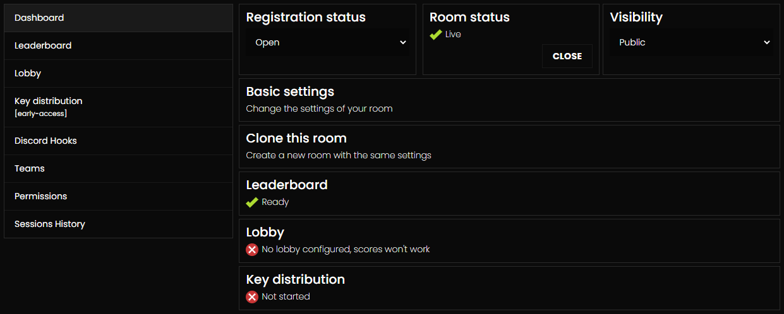Click the green Leaderboard Ready checkmark icon
This screenshot has width=784, height=314.
click(x=252, y=202)
